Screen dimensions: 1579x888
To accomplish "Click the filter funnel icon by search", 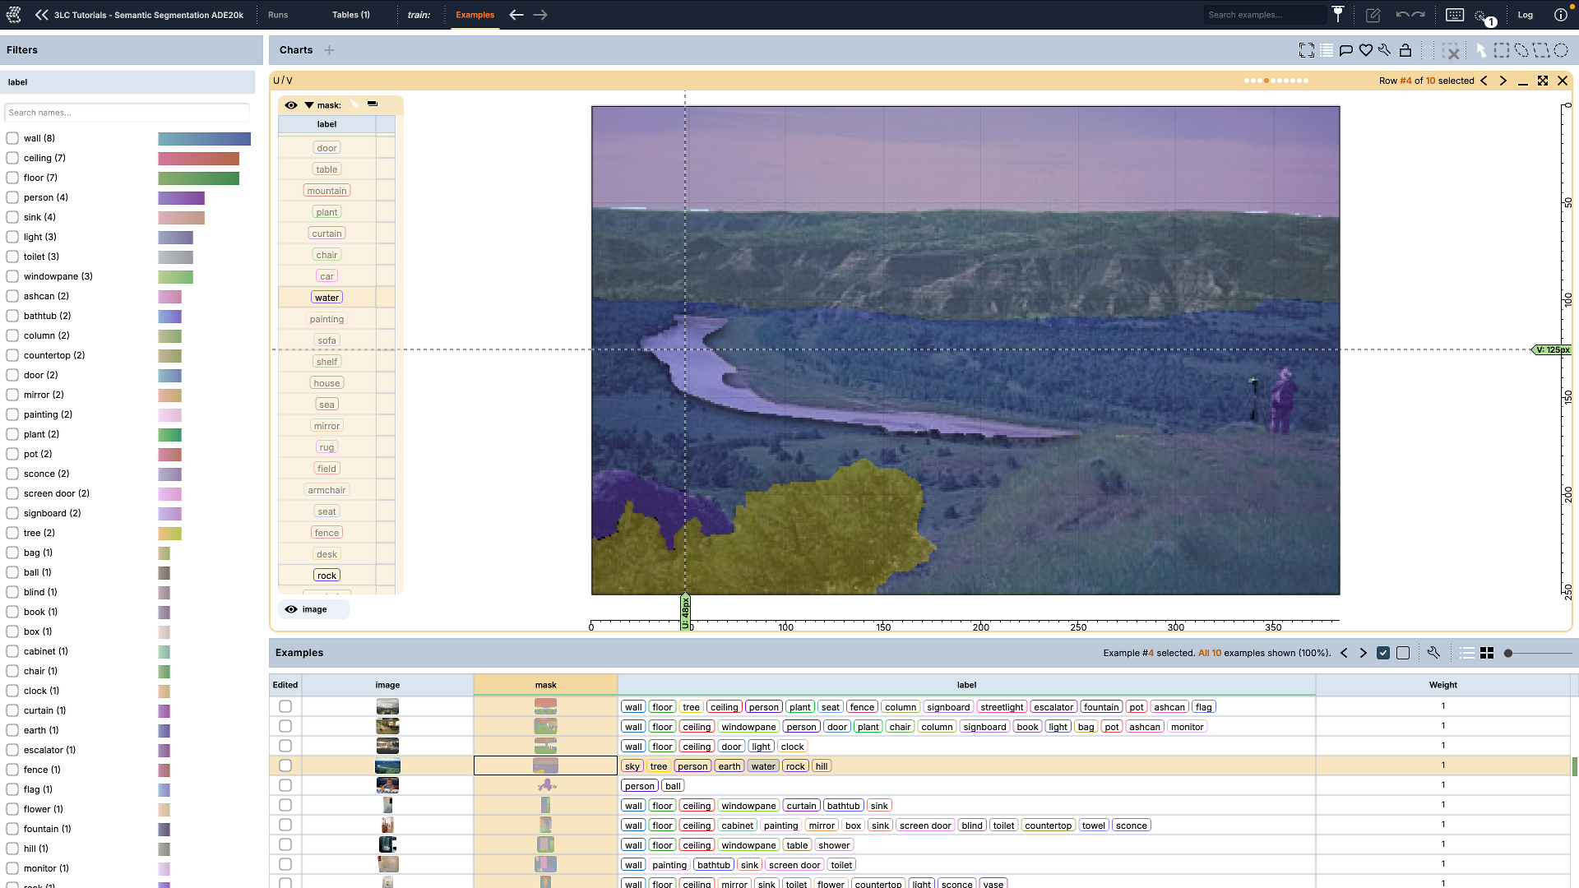I will point(1338,14).
